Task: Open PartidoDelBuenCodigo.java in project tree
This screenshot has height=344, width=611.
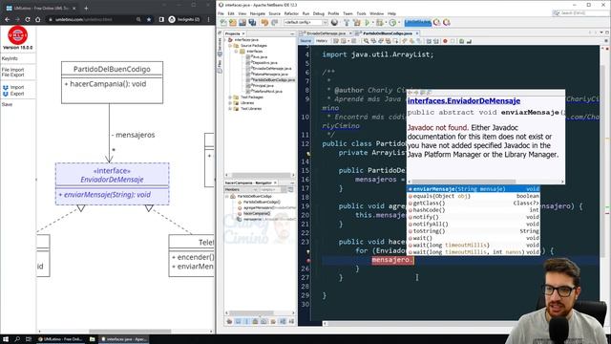Action: [x=274, y=80]
